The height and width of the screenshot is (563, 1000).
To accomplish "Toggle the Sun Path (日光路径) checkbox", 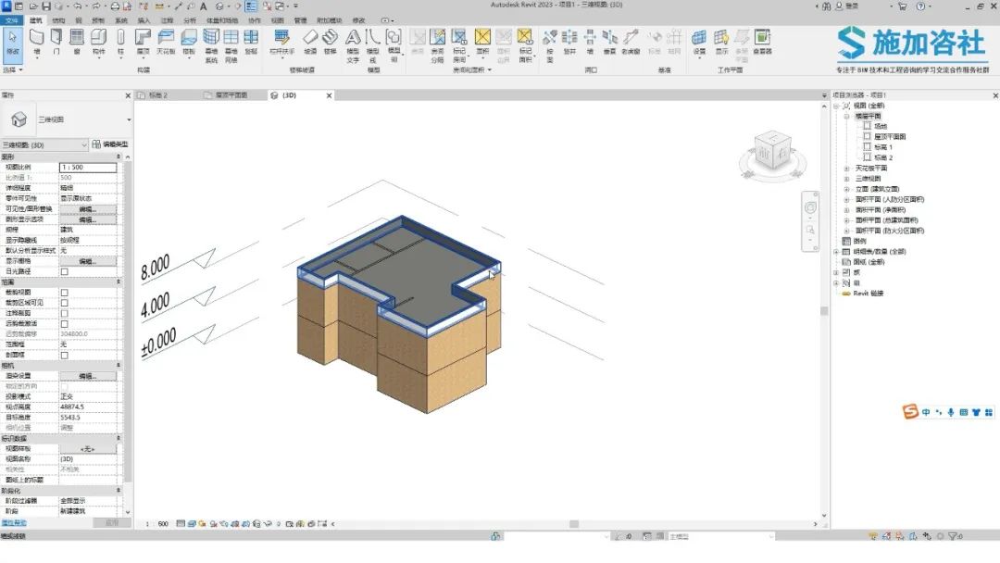I will (x=65, y=271).
